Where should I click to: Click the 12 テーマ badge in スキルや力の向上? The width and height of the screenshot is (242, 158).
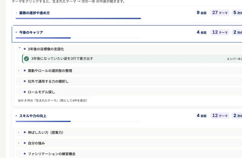click(x=220, y=116)
